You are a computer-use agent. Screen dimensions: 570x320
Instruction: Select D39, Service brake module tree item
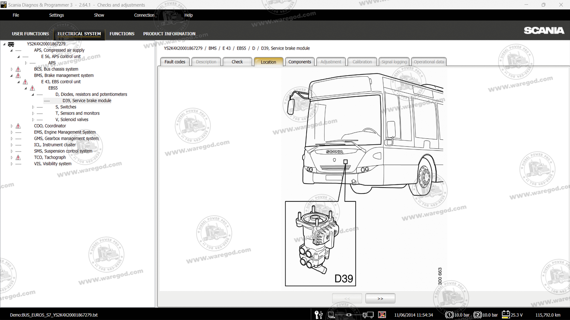tap(87, 101)
